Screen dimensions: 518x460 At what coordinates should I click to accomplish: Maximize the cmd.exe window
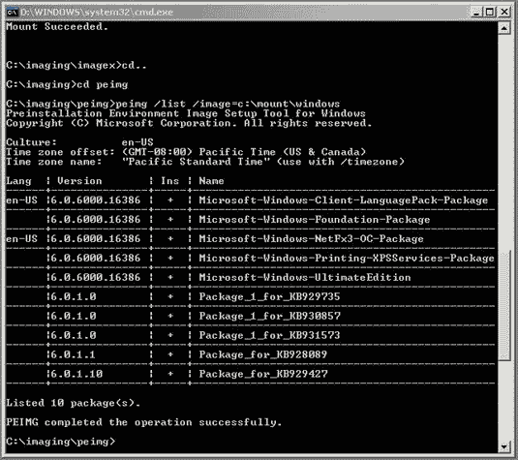tap(490, 13)
